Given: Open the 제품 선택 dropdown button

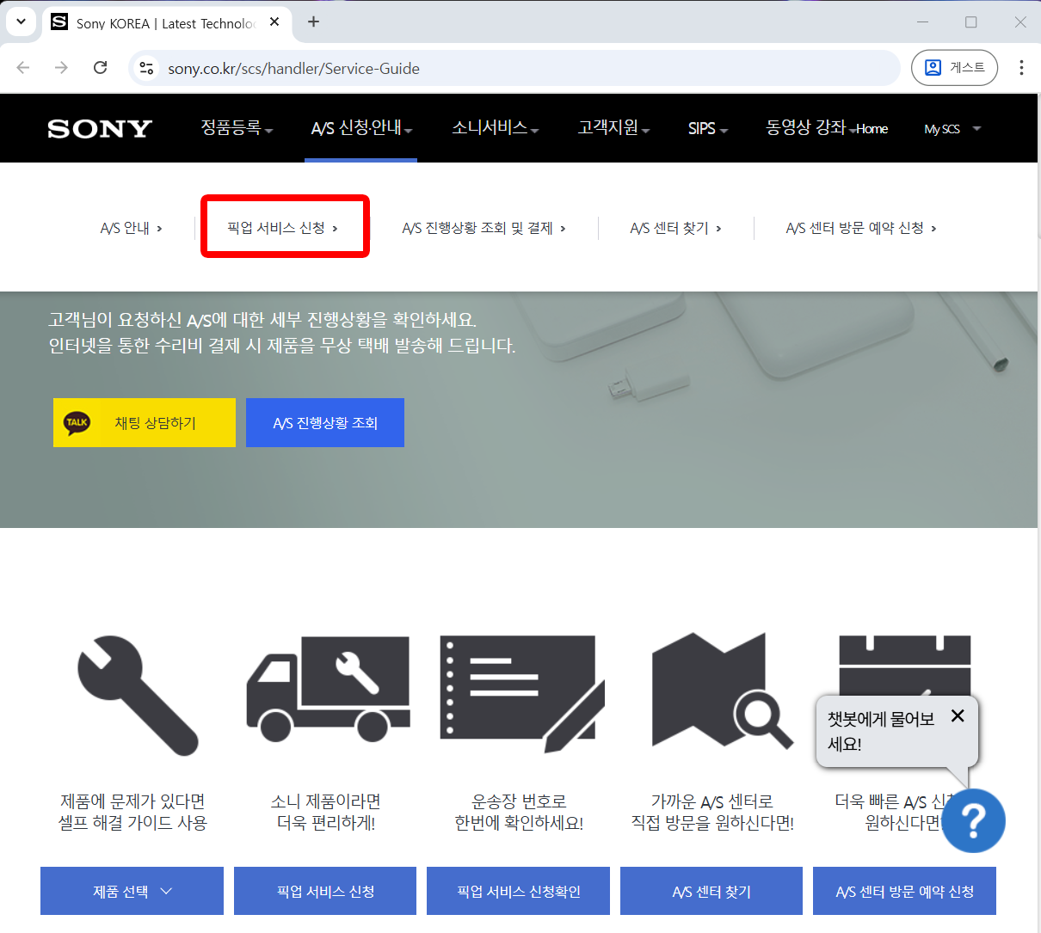Looking at the screenshot, I should coord(132,891).
